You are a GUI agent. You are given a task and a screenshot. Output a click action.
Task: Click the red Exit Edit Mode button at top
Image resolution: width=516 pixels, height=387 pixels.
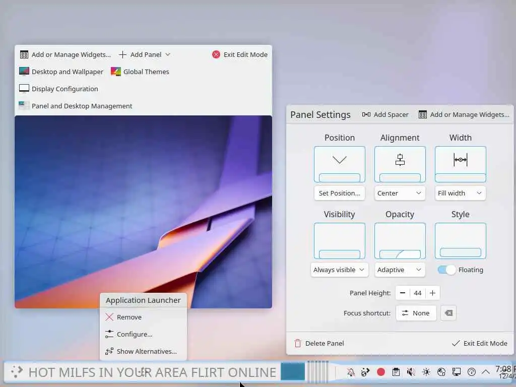pyautogui.click(x=240, y=54)
